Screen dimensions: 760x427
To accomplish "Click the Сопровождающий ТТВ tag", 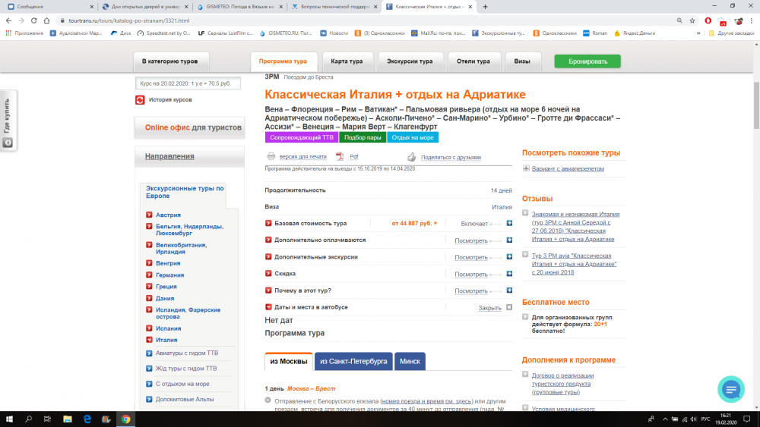I will [302, 137].
